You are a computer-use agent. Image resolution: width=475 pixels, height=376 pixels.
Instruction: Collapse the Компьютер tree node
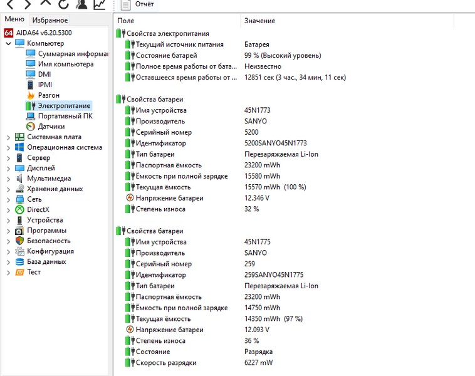point(8,43)
